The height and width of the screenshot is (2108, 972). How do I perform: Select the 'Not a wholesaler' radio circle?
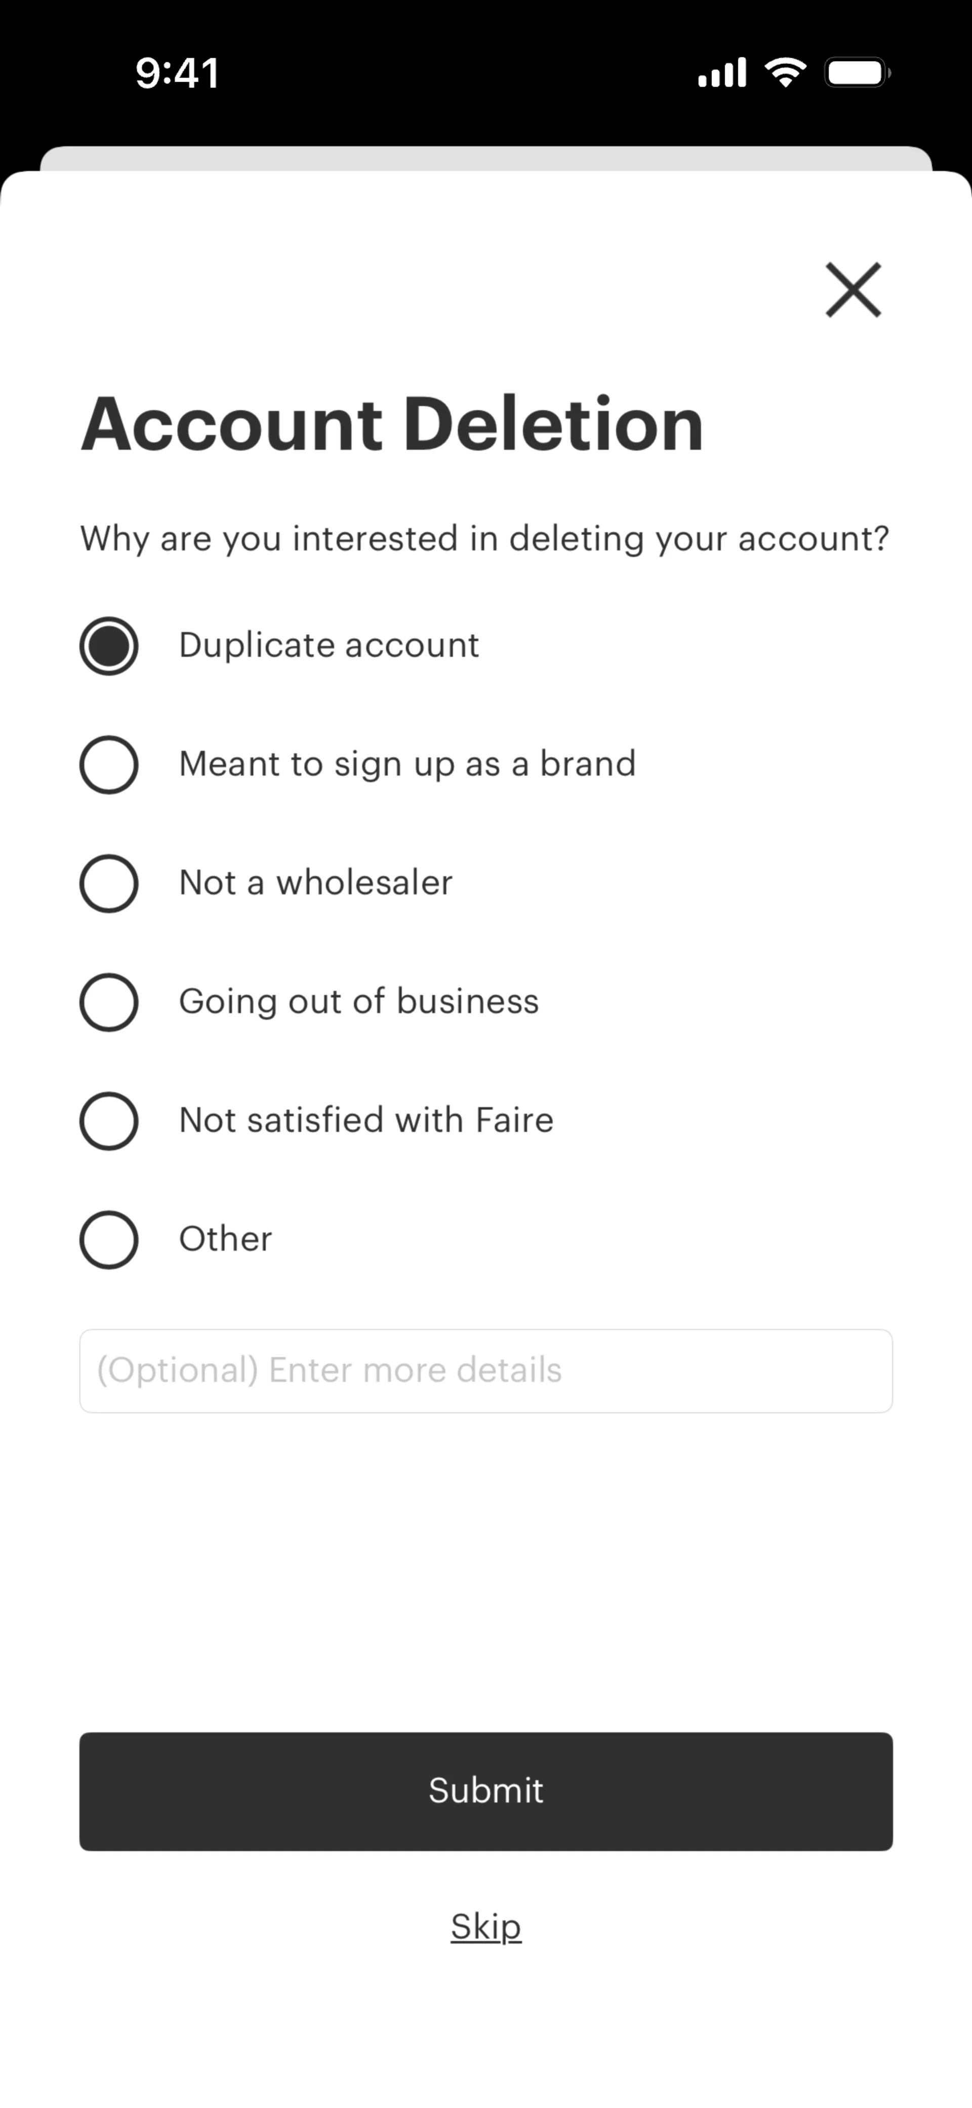coord(109,883)
